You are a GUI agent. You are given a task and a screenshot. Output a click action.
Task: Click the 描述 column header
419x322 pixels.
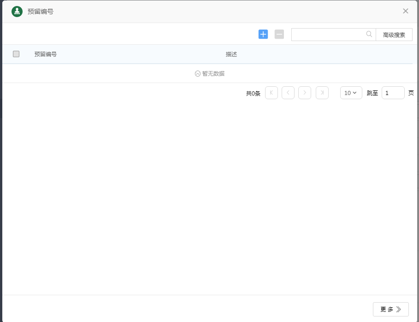[231, 54]
